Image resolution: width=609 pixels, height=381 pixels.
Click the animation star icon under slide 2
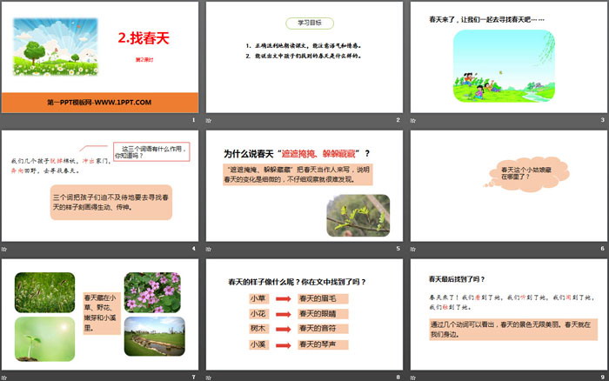coord(209,120)
